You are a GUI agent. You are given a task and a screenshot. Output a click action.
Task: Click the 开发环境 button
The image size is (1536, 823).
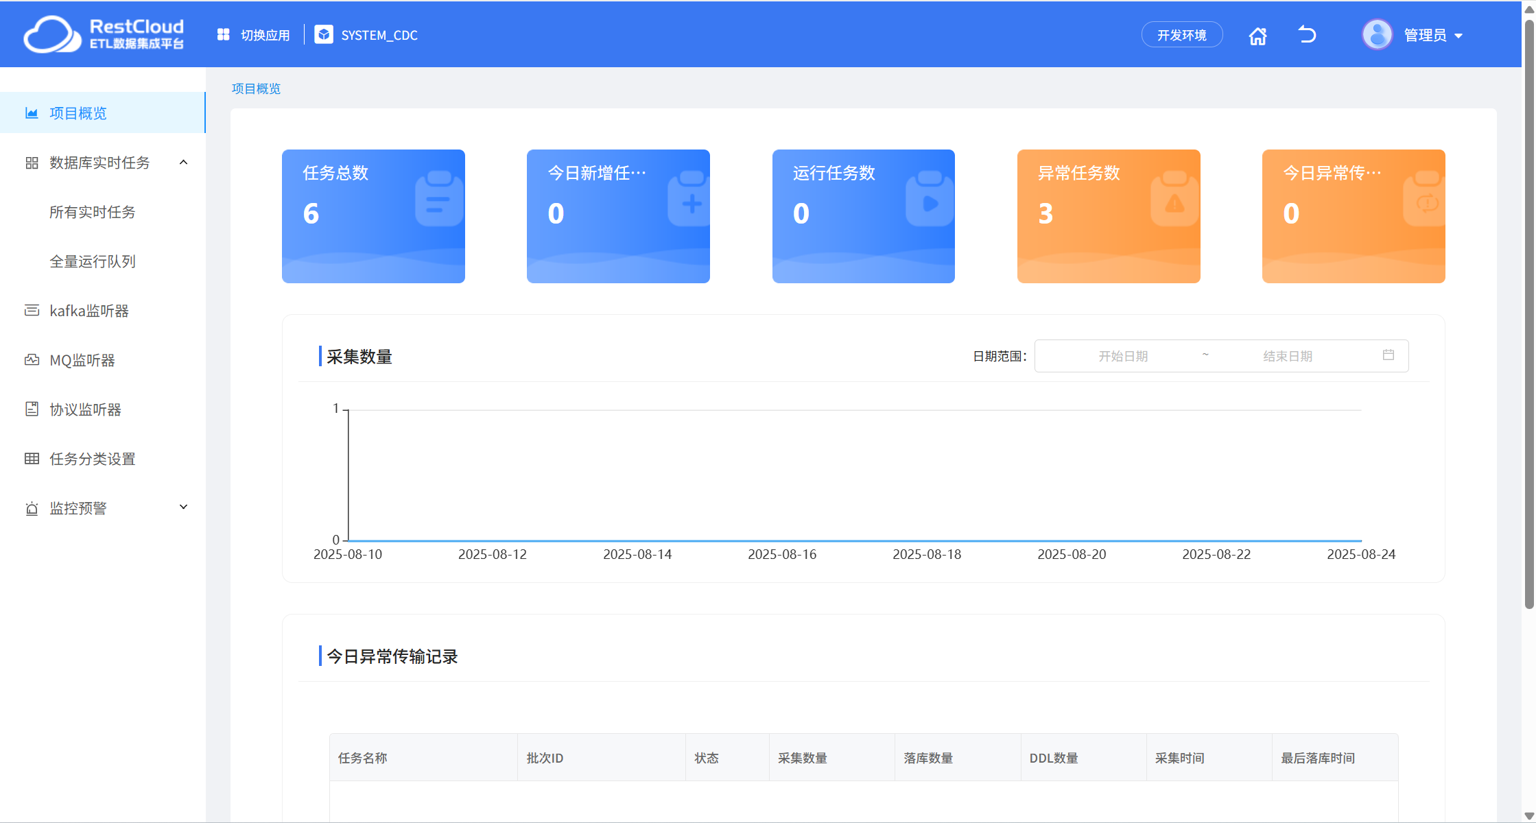pyautogui.click(x=1181, y=35)
